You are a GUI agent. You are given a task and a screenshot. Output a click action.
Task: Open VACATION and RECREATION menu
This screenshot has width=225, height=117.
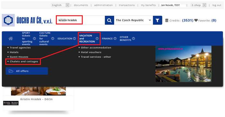(87, 39)
